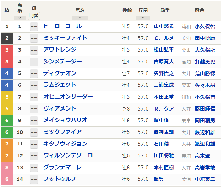
Task: Open sort dropdown under 馬番 header
Action: [20, 18]
